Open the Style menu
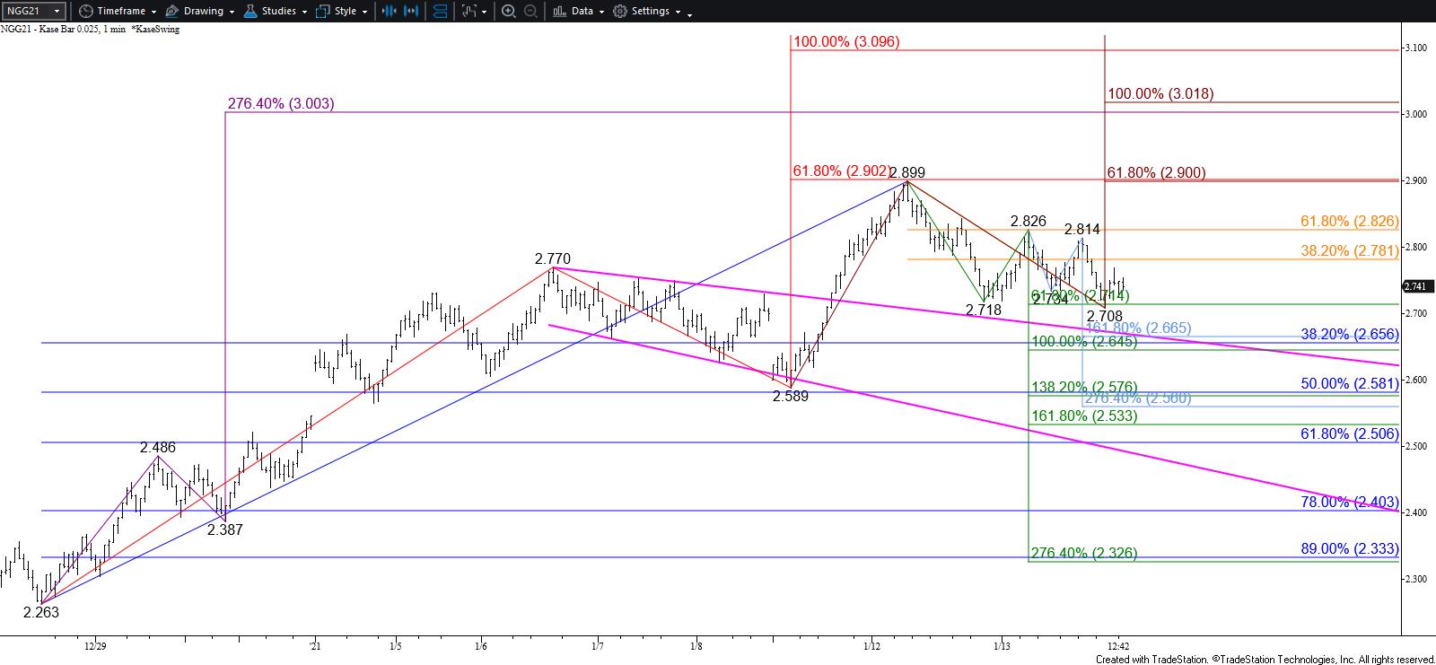This screenshot has height=665, width=1436. (x=345, y=11)
